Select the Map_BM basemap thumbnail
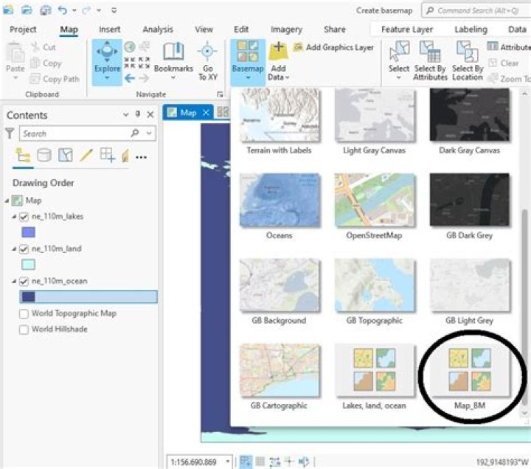The image size is (531, 469). click(x=469, y=371)
